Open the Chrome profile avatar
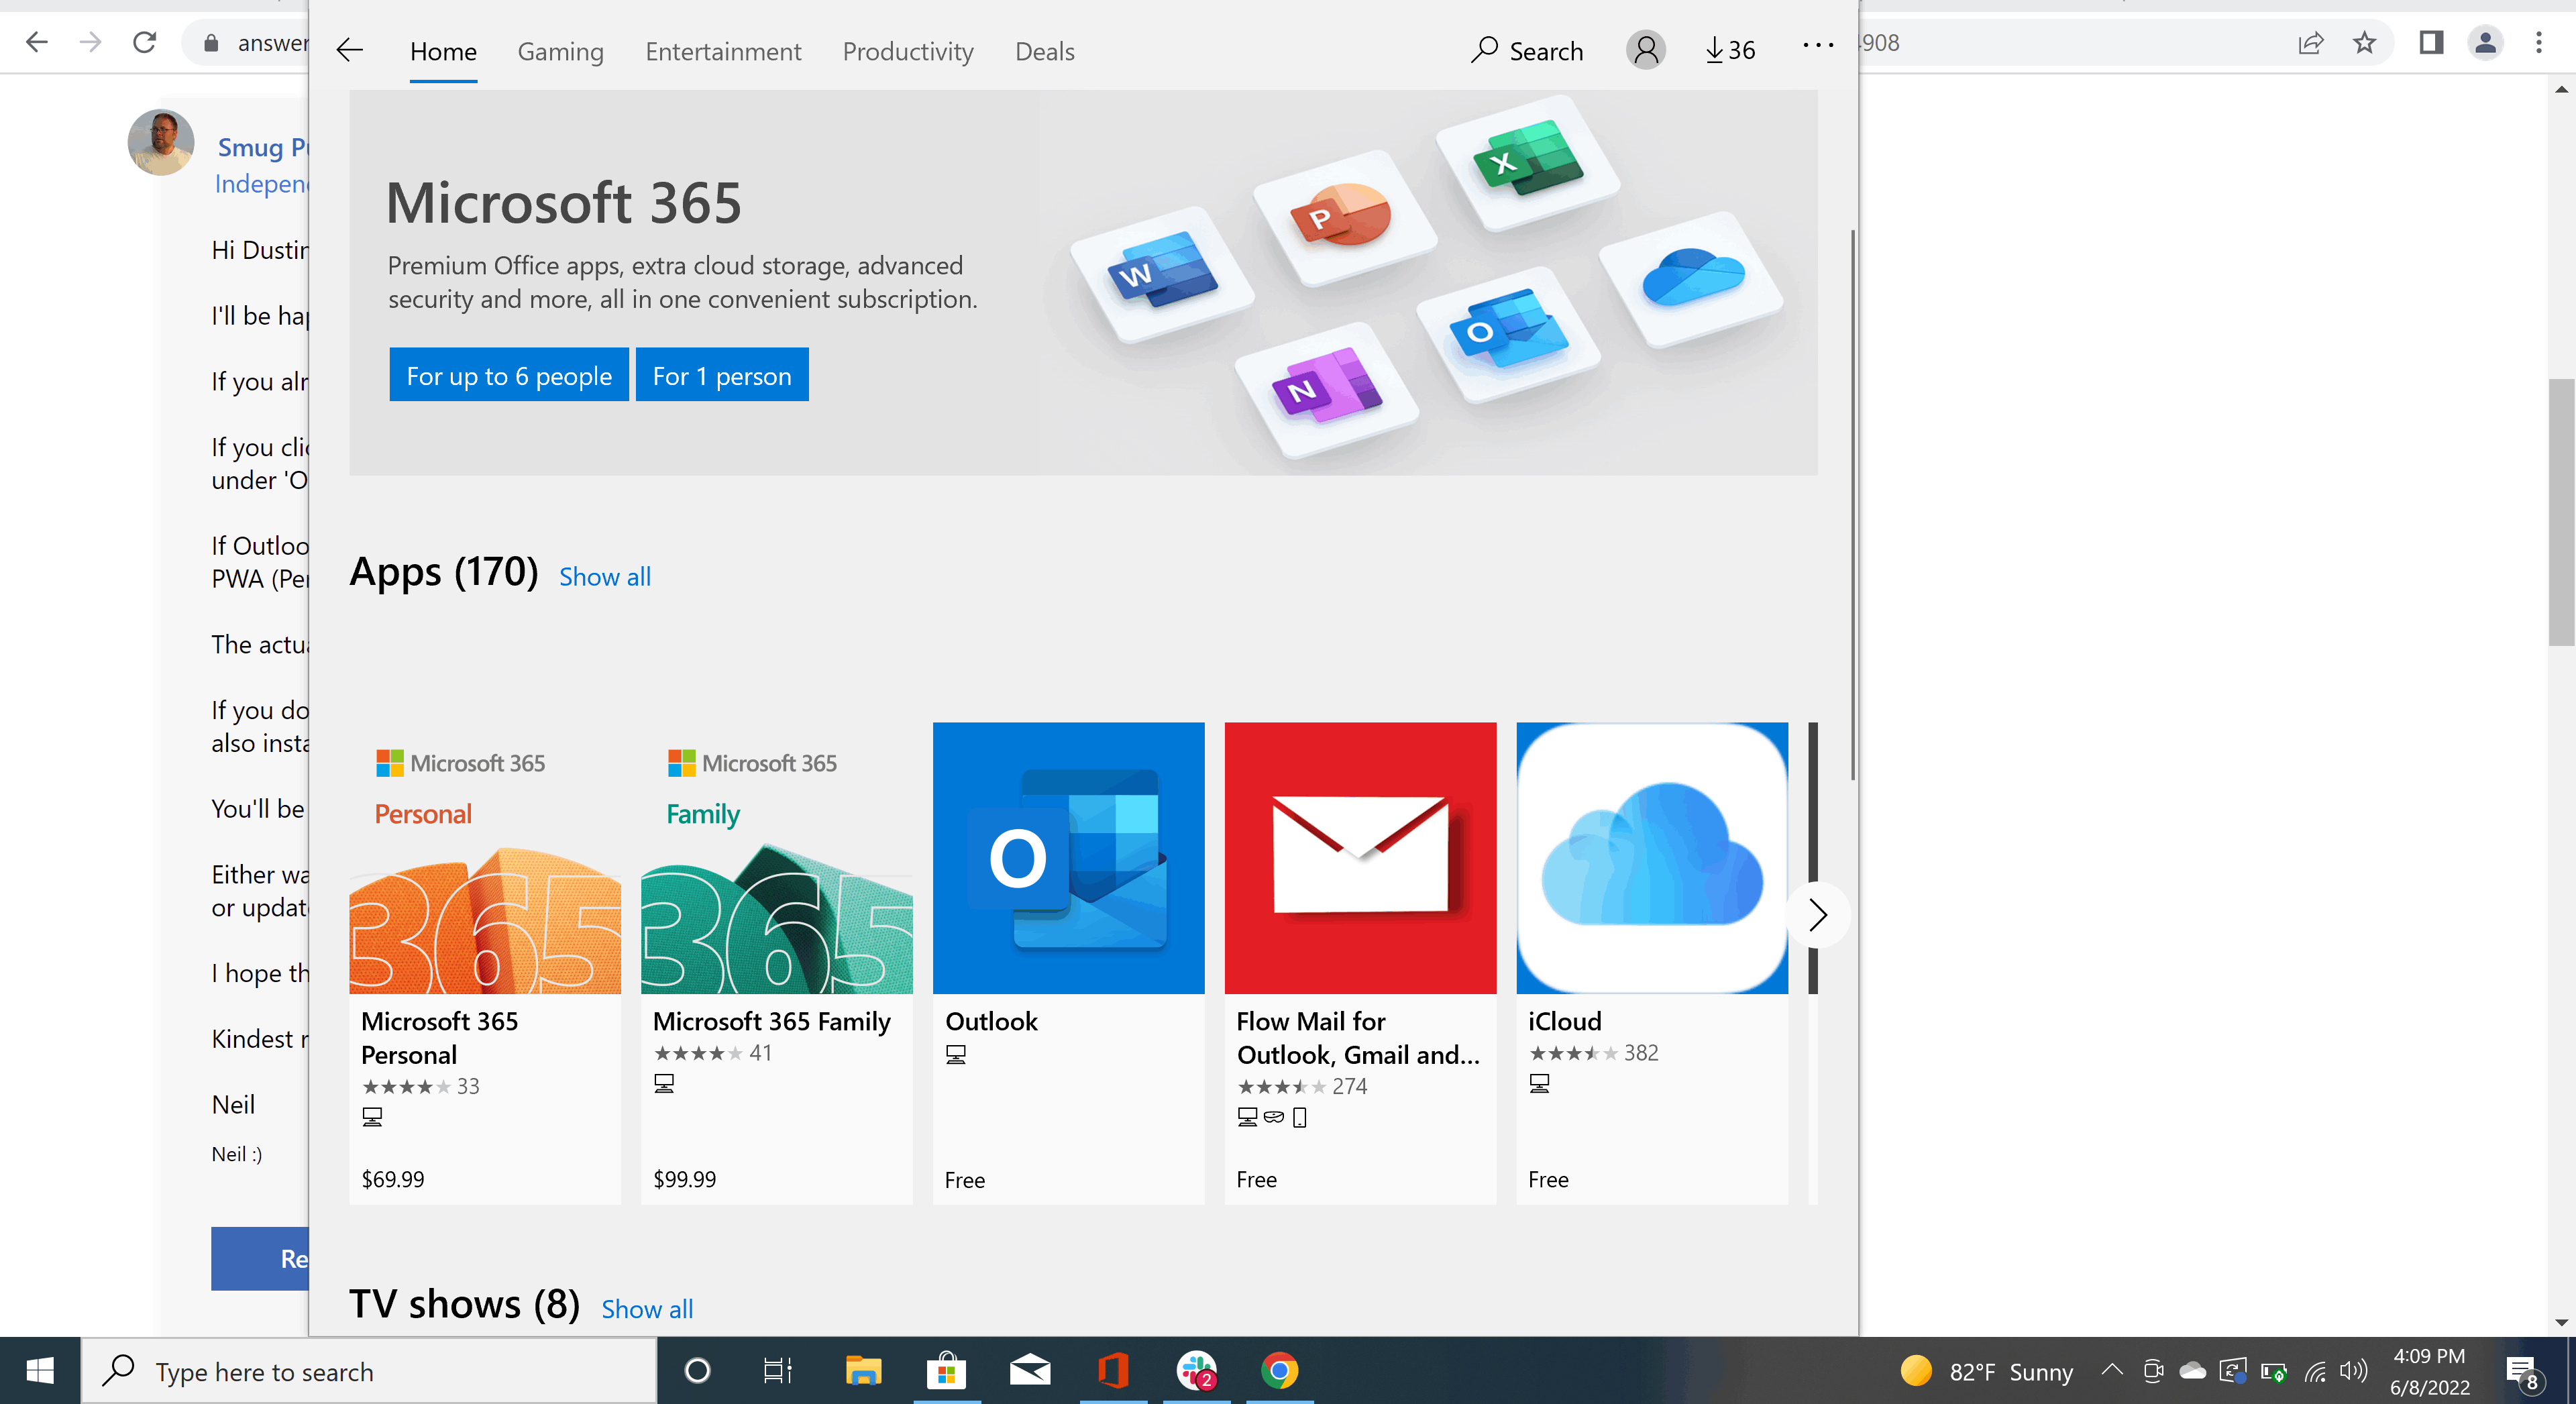Viewport: 2576px width, 1404px height. coord(2486,42)
